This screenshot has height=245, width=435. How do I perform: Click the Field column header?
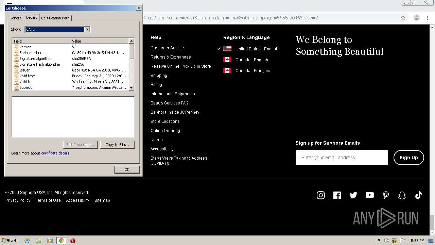(x=41, y=41)
